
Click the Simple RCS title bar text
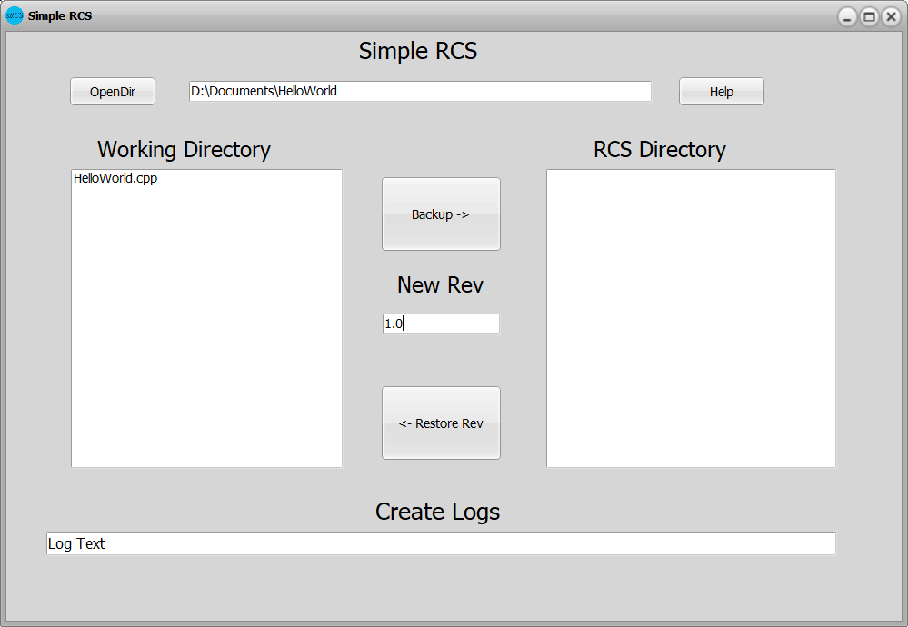tap(60, 16)
